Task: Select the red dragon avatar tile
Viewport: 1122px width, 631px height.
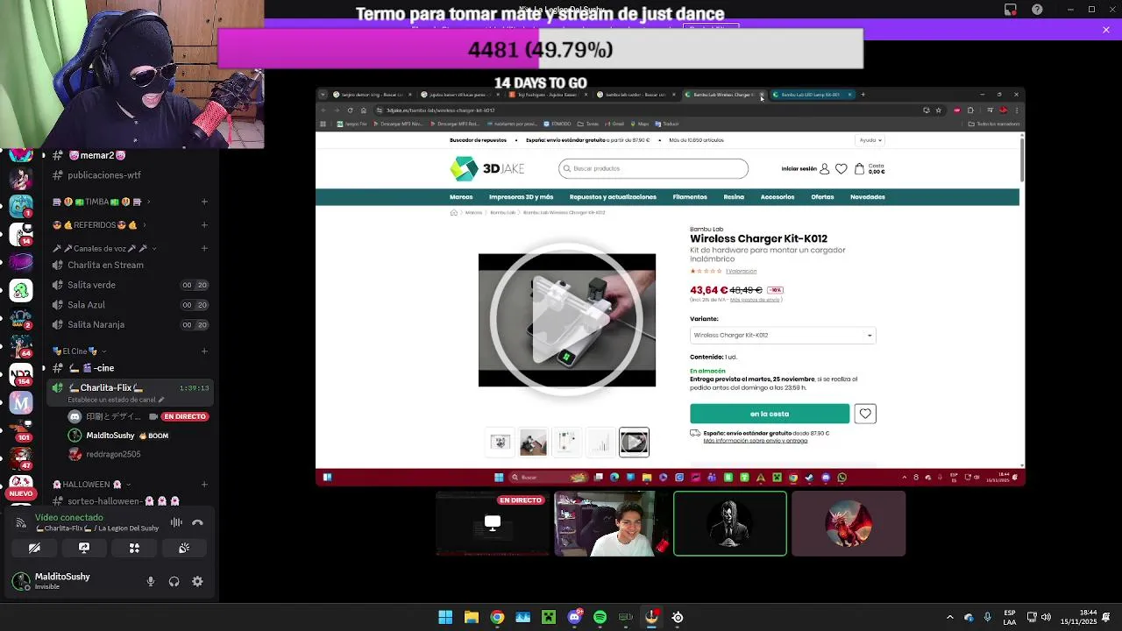Action: click(x=849, y=524)
